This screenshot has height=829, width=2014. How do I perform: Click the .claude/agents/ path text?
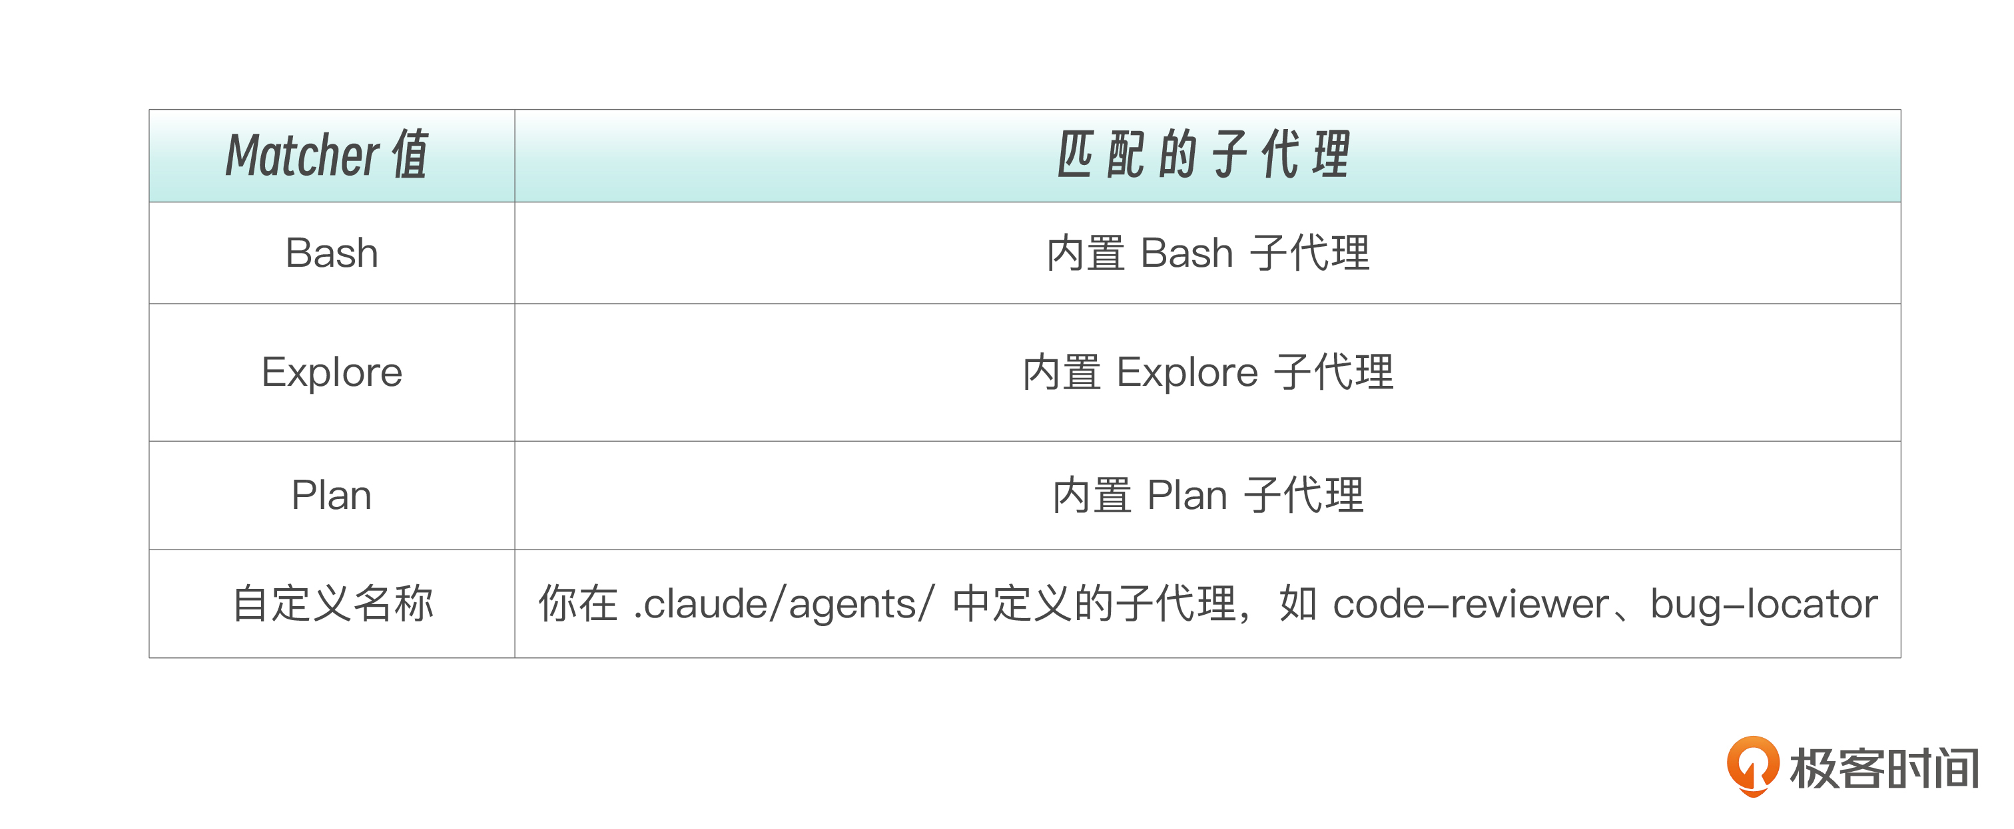click(x=783, y=604)
